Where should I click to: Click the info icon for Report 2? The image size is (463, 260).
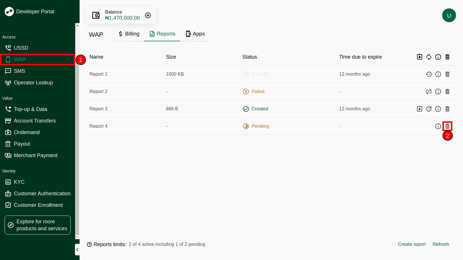[x=438, y=92]
